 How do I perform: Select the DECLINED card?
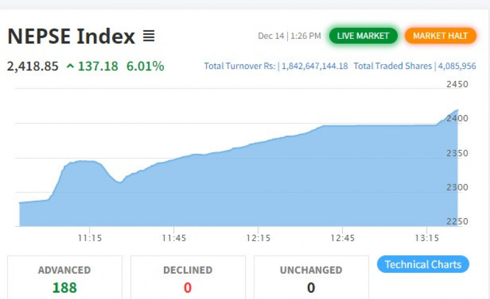[x=188, y=277]
